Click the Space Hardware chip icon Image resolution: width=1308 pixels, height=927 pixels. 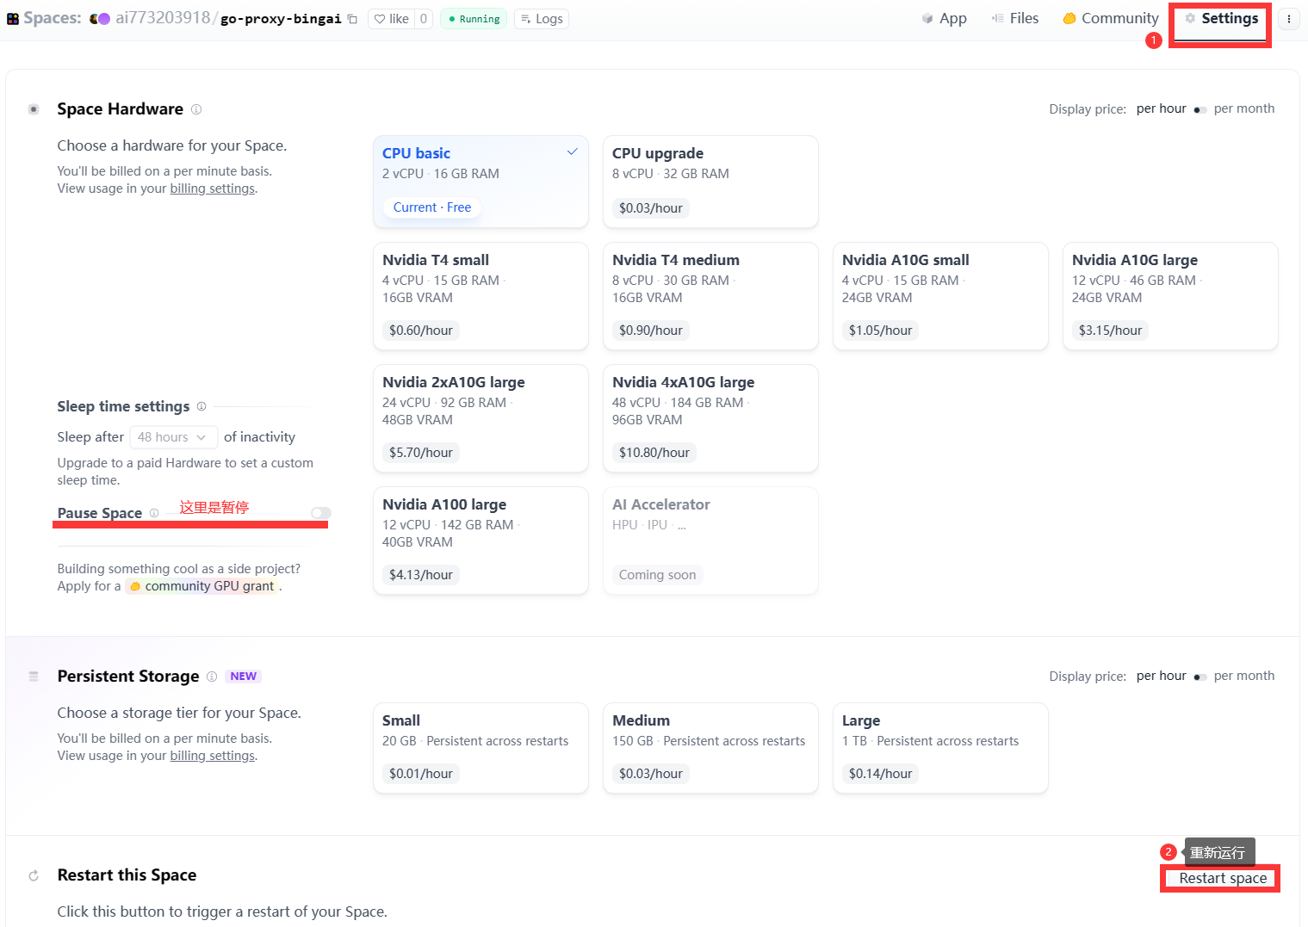[x=34, y=109]
